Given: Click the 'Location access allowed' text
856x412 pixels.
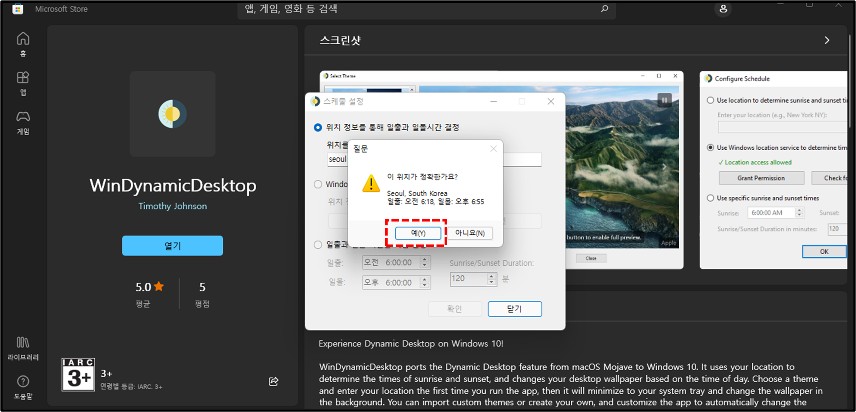Looking at the screenshot, I should pyautogui.click(x=755, y=162).
